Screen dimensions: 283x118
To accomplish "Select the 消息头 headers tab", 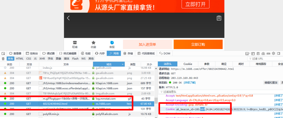I will tap(168, 64).
